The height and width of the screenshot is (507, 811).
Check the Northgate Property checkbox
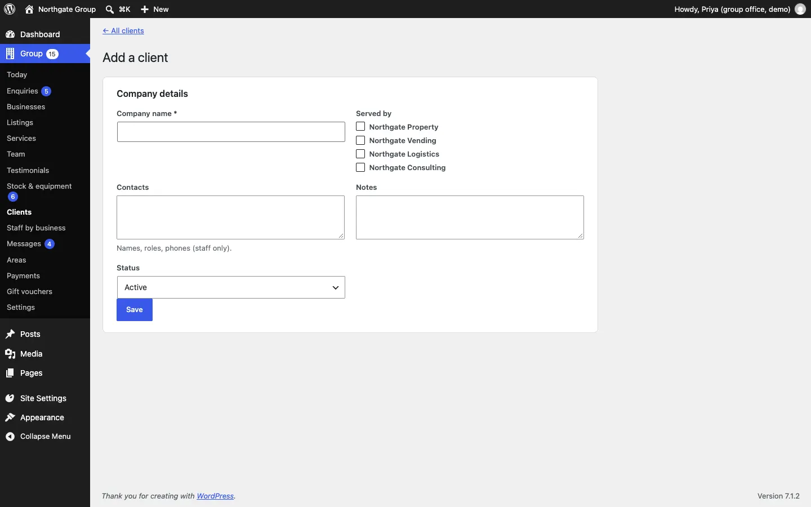tap(361, 127)
